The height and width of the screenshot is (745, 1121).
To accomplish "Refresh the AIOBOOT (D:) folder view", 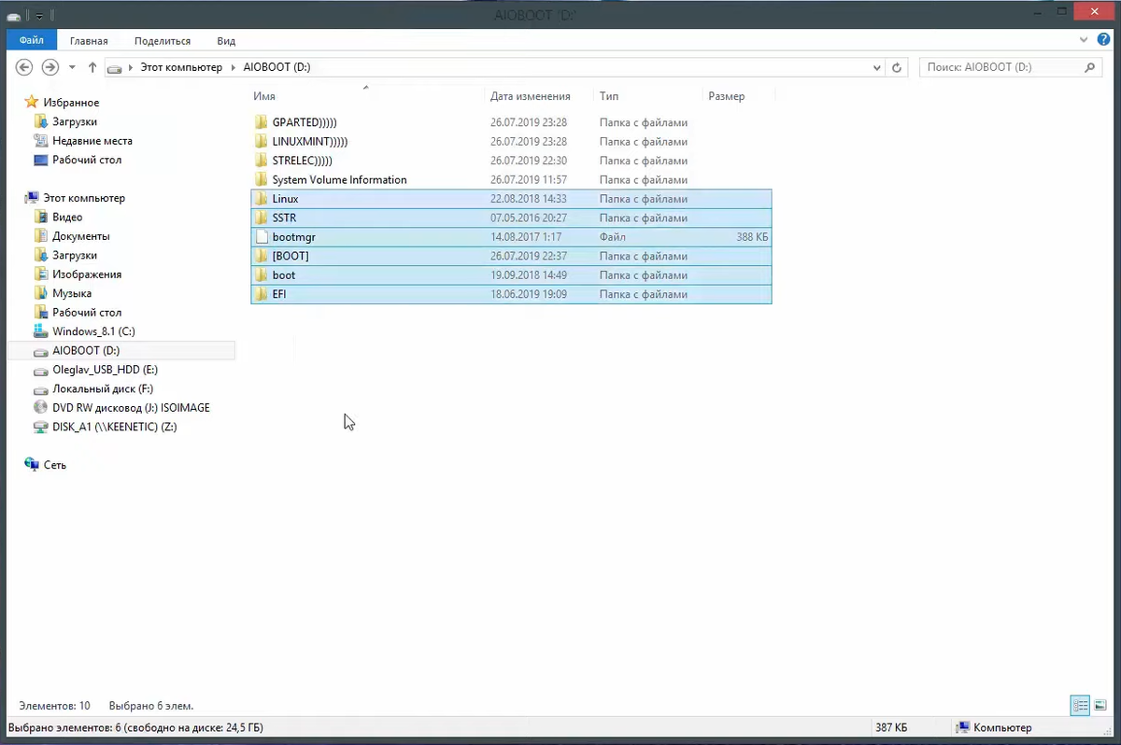I will [897, 68].
